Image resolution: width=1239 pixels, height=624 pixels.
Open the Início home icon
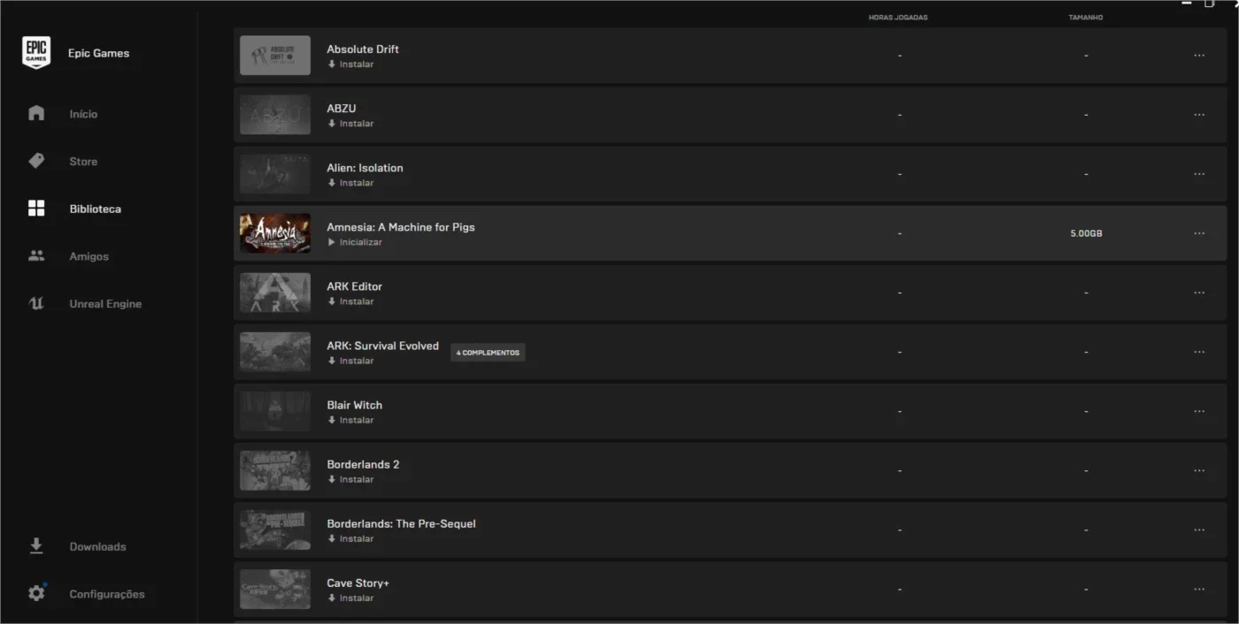click(x=36, y=113)
